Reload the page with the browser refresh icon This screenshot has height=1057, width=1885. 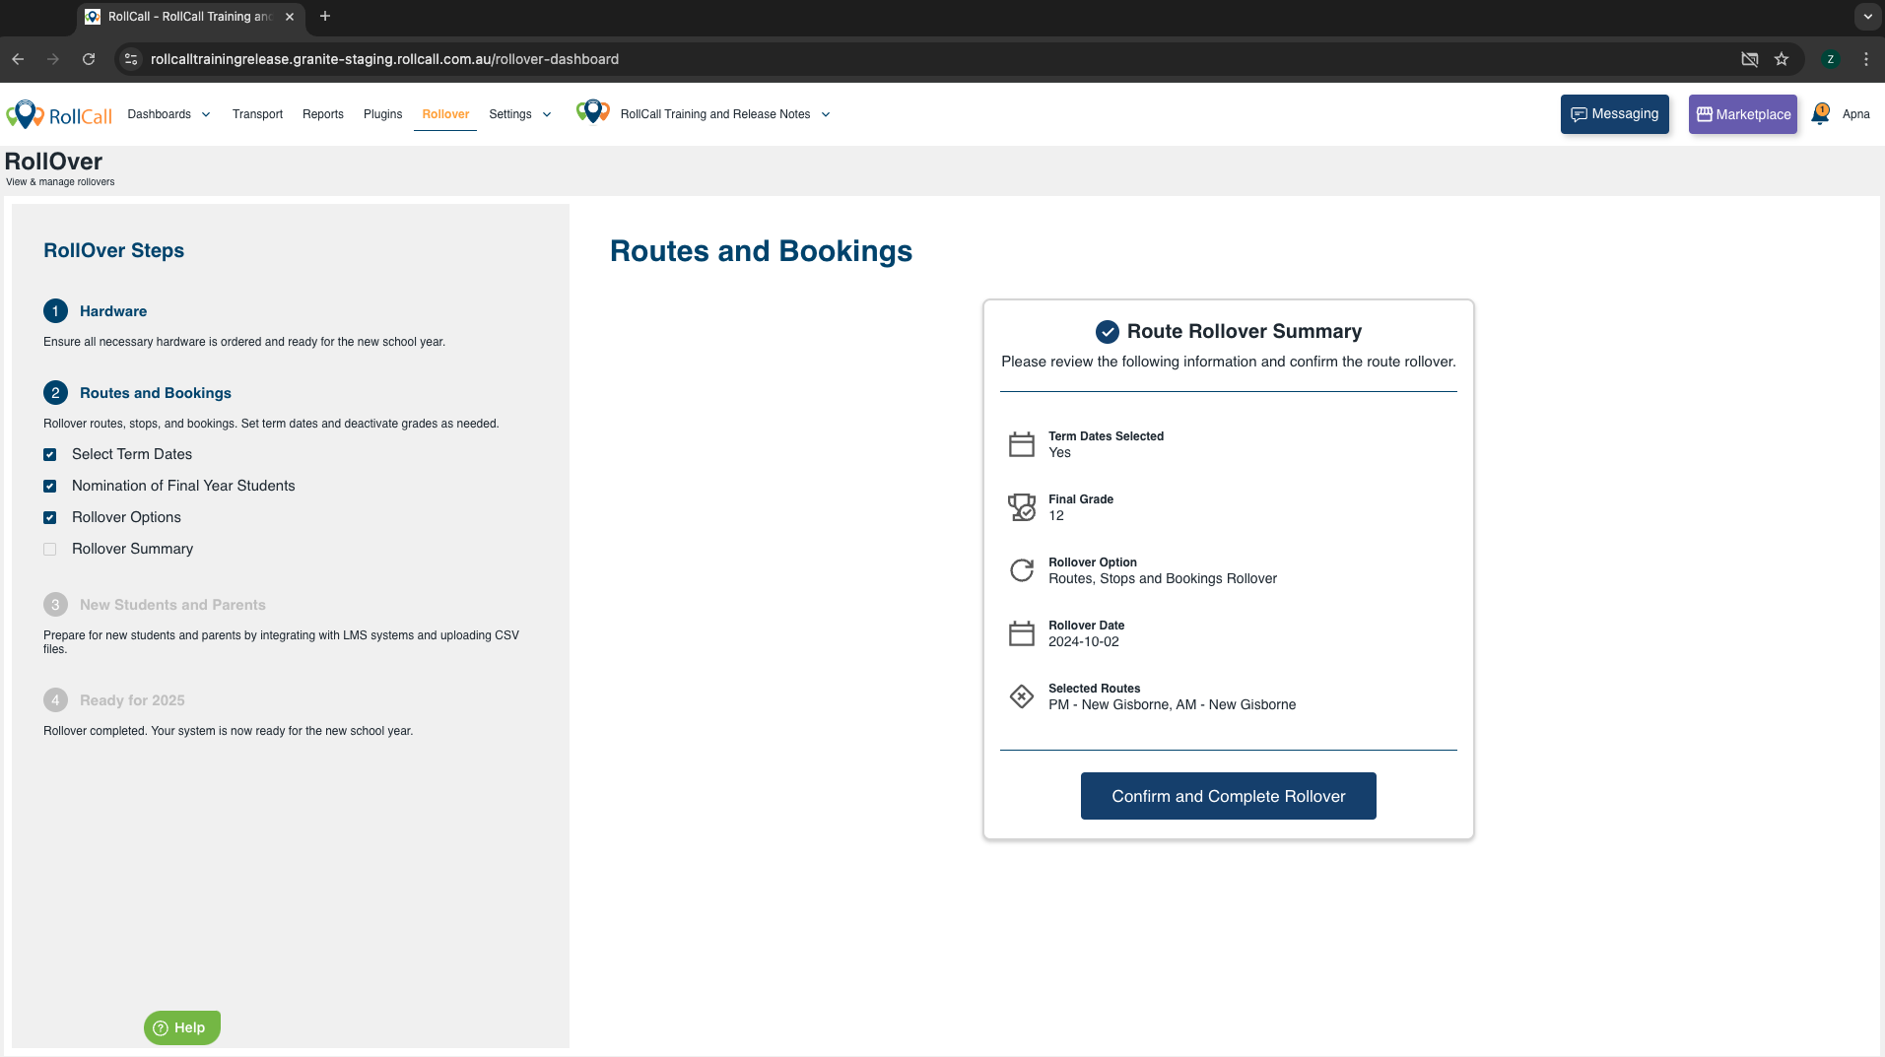tap(89, 59)
